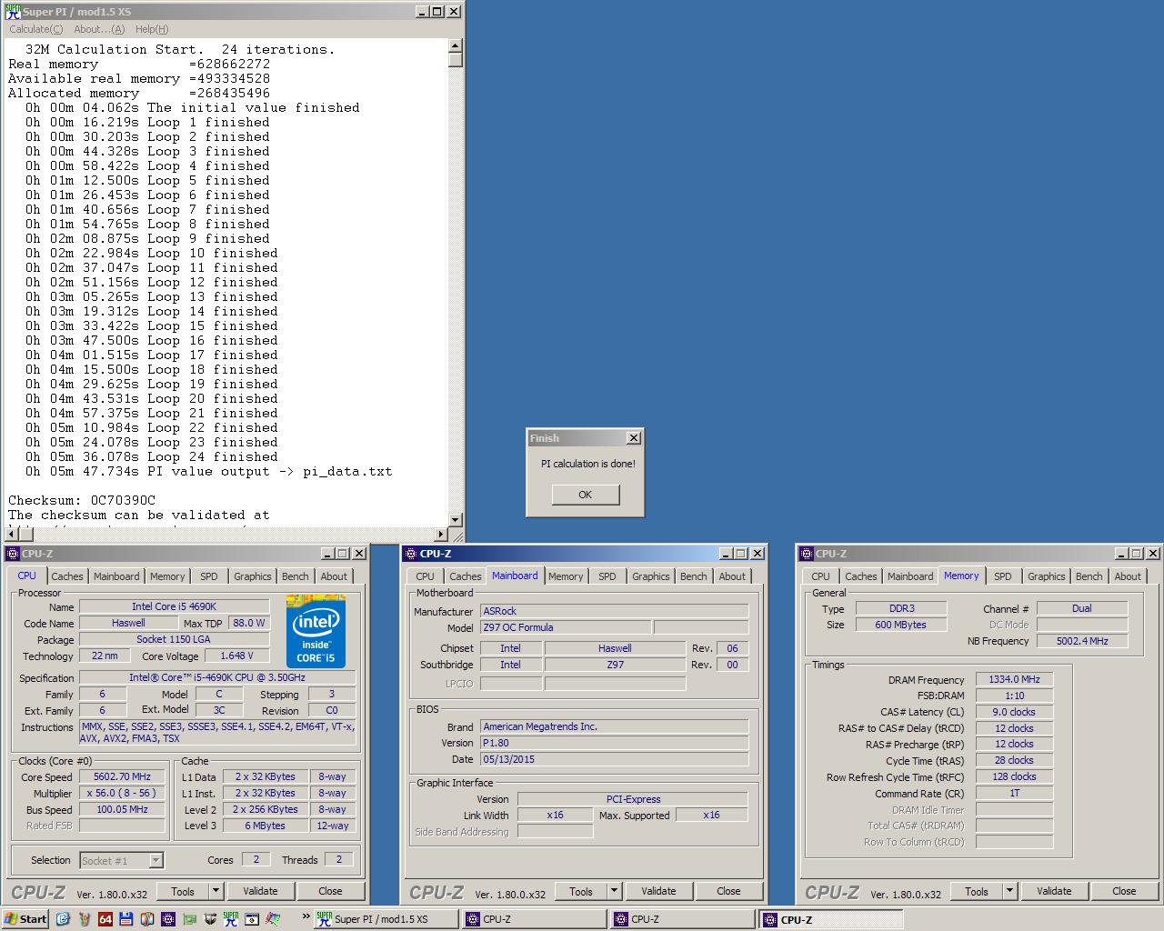This screenshot has width=1164, height=931.
Task: Close the Finish dialog with its X
Action: pyautogui.click(x=634, y=438)
